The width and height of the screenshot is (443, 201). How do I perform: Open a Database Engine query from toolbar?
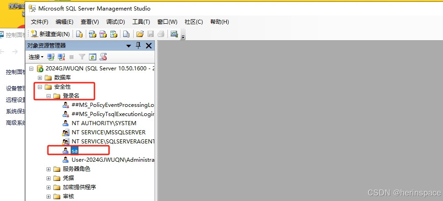80,34
